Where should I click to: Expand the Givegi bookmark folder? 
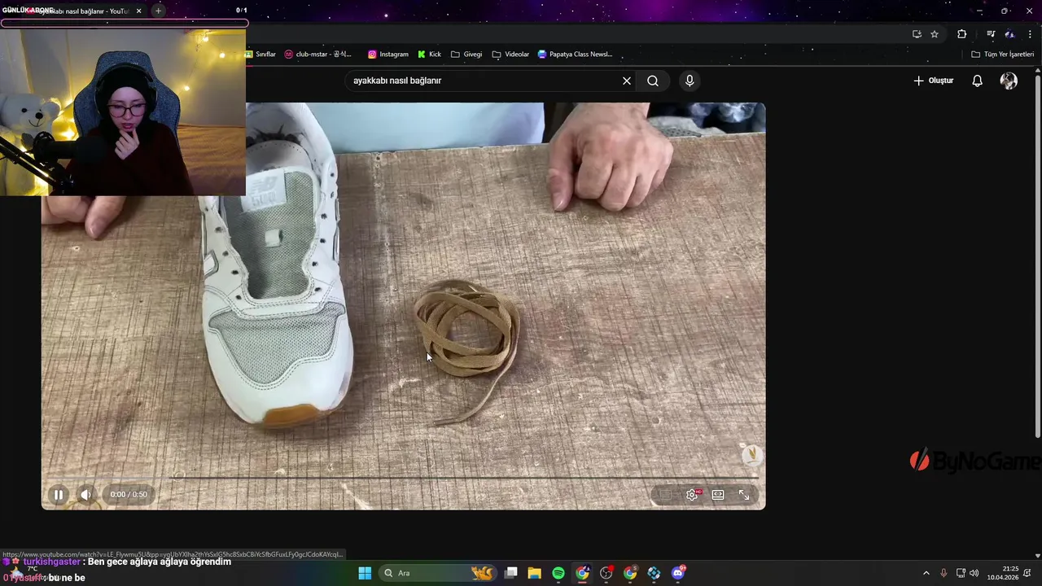pos(466,55)
